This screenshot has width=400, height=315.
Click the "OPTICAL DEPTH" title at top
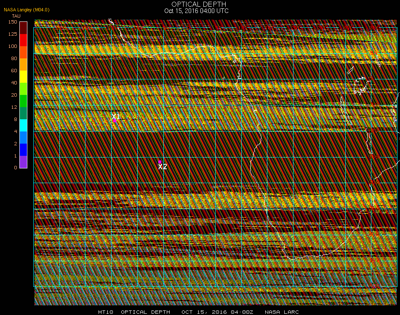tap(199, 4)
